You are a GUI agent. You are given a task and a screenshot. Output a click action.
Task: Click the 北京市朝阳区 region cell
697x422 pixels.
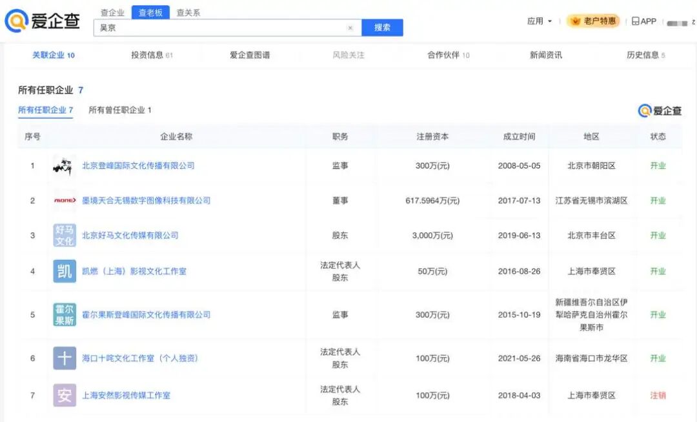591,166
